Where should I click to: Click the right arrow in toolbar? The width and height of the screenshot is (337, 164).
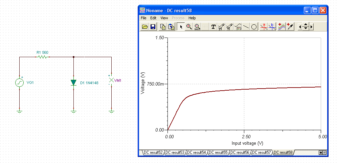pos(311,27)
